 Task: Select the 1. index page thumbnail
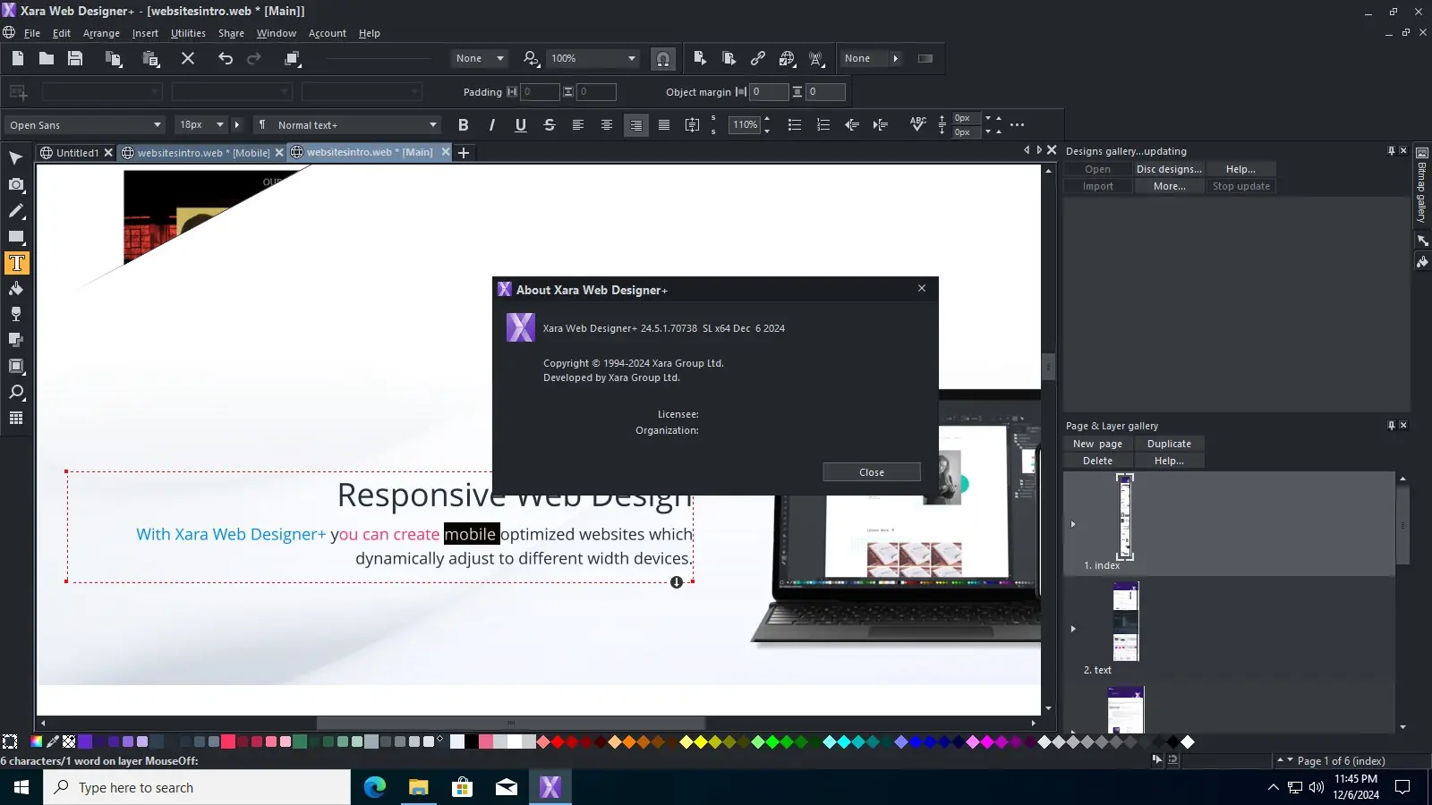(x=1126, y=517)
